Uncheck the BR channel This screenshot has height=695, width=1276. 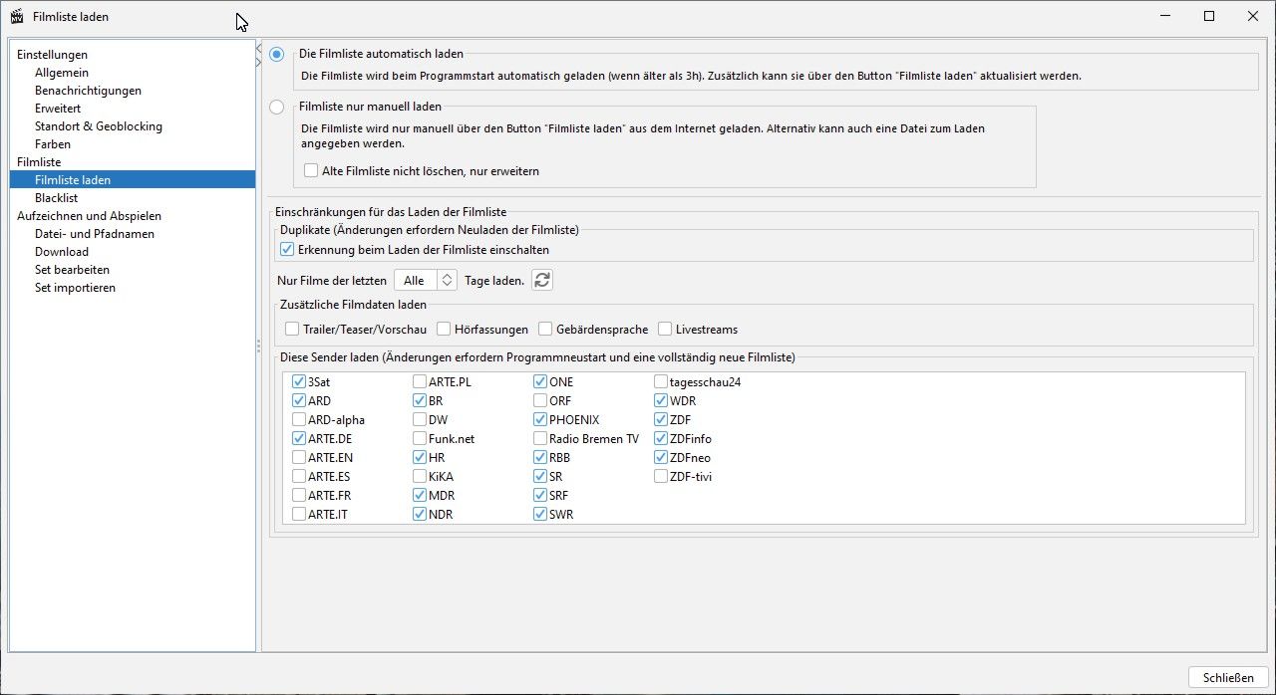click(420, 400)
